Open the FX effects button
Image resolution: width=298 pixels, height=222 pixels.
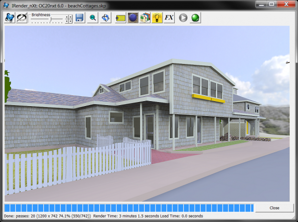[169, 18]
